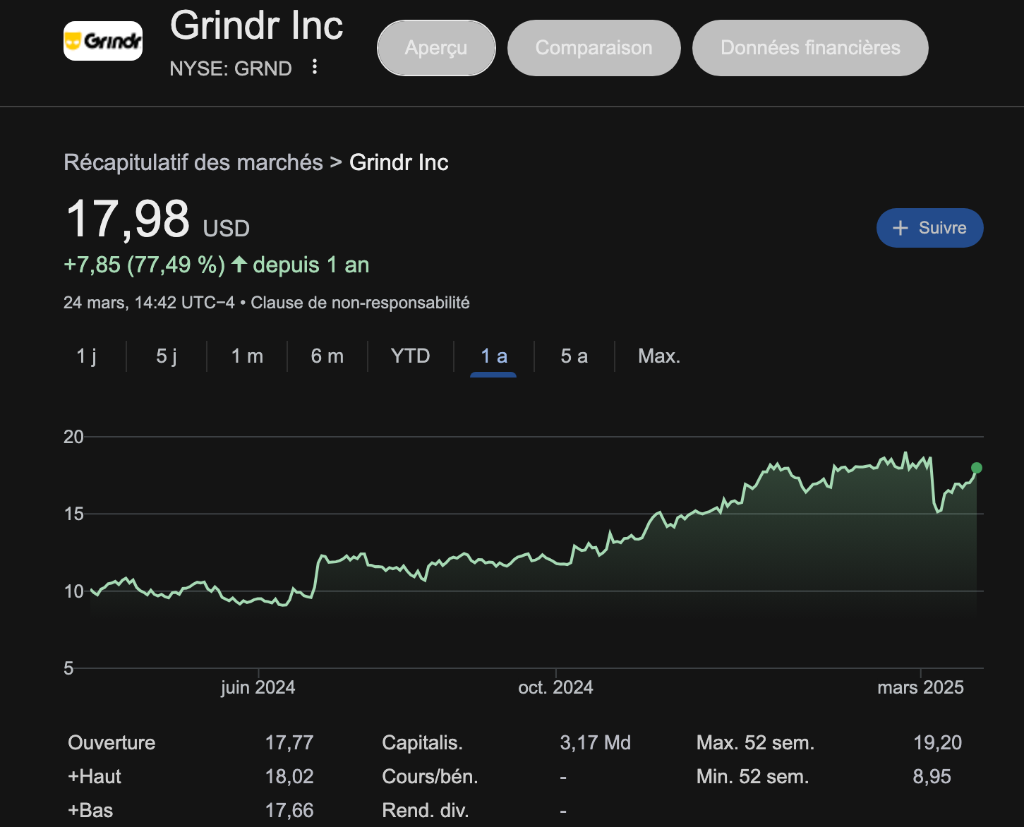Click the Max. 52 sem. label
Screen dimensions: 1024x827
[x=755, y=742]
